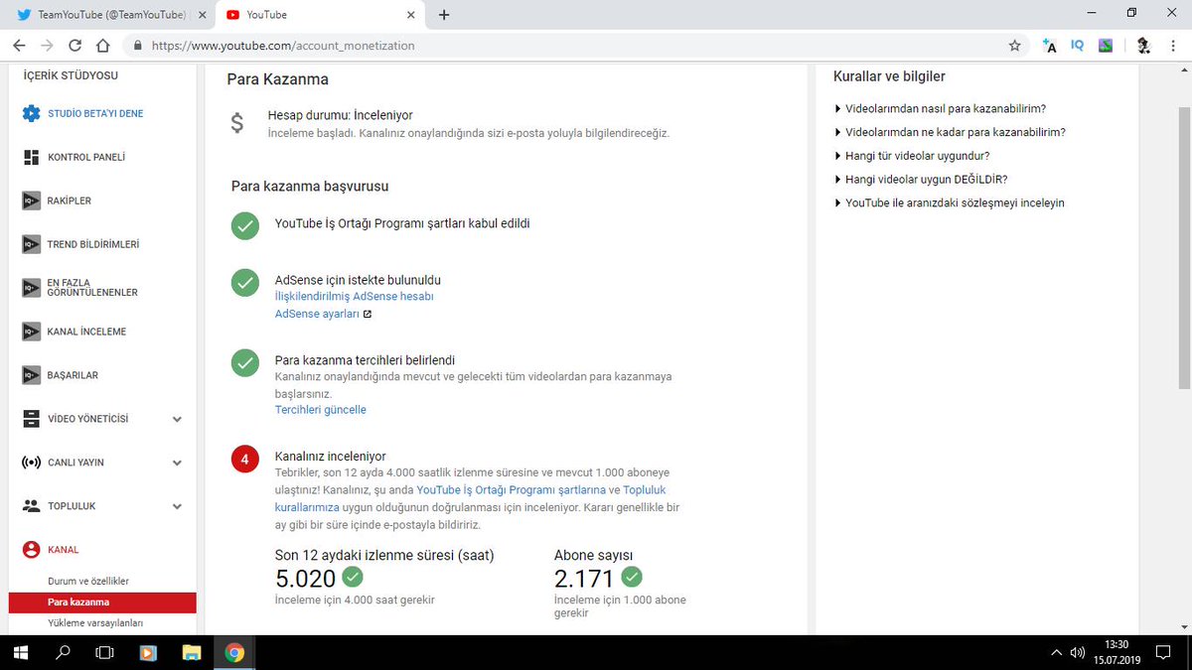This screenshot has width=1192, height=670.
Task: Click the subscriber count 2.171
Action: [584, 578]
